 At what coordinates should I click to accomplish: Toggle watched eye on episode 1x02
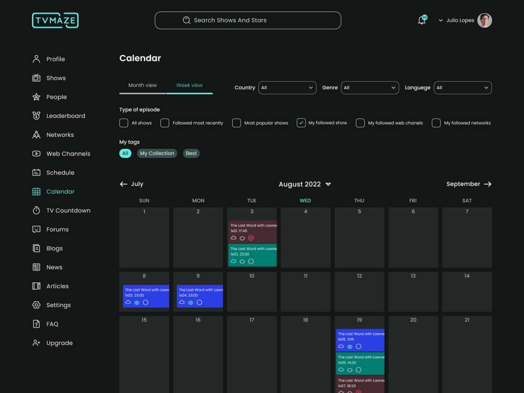click(242, 261)
